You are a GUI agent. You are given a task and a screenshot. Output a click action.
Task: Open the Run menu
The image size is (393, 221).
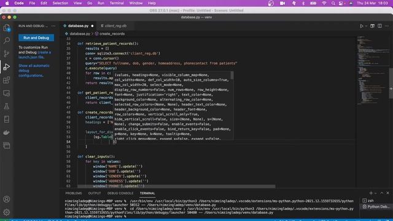tap(101, 3)
